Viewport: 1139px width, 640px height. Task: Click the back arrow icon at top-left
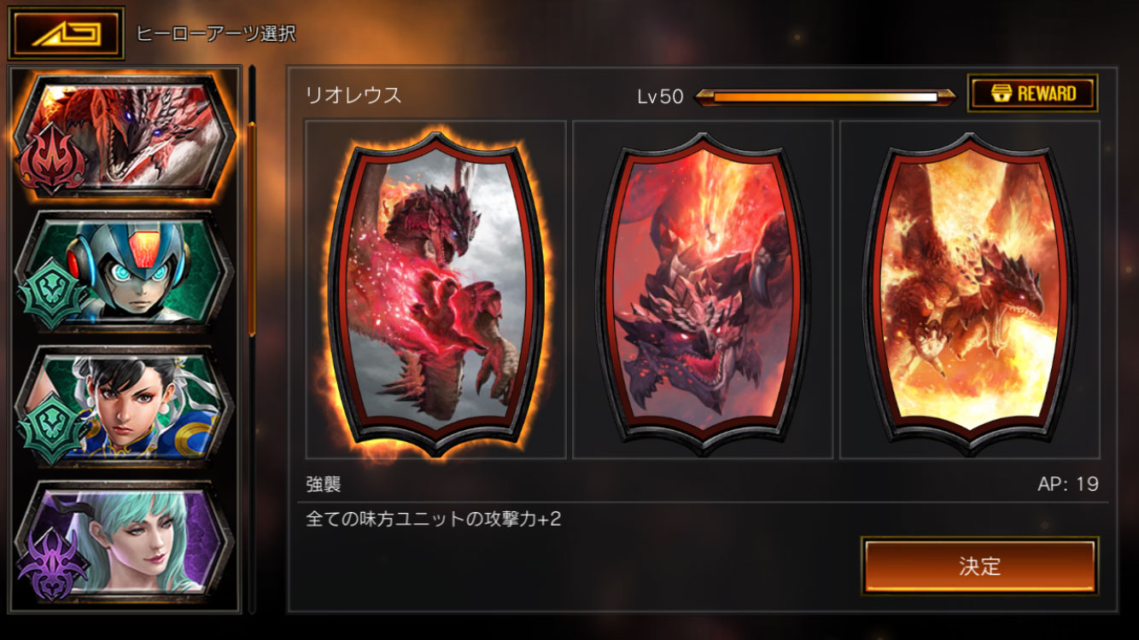pyautogui.click(x=67, y=33)
